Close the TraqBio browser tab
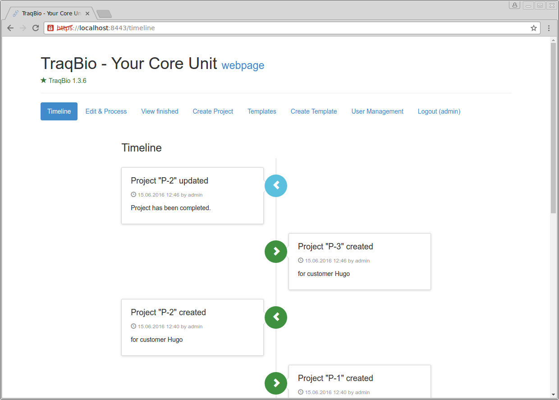 click(x=88, y=14)
